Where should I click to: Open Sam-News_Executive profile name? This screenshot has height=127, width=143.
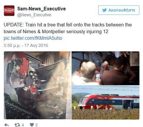pyautogui.click(x=41, y=9)
